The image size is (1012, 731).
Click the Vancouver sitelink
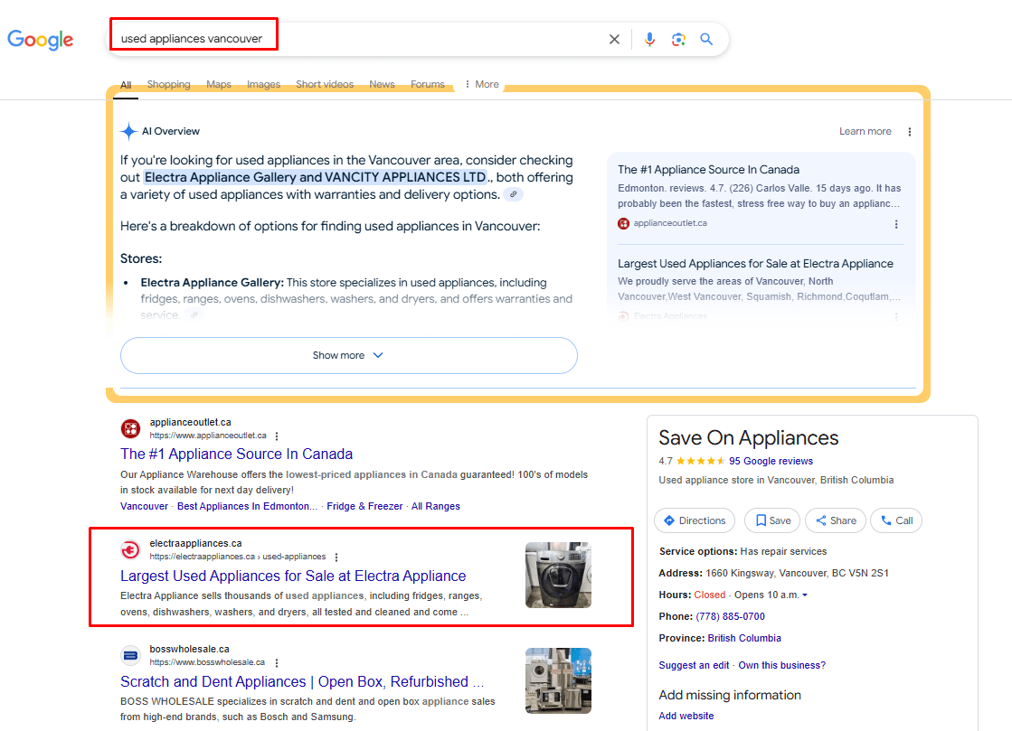[144, 507]
